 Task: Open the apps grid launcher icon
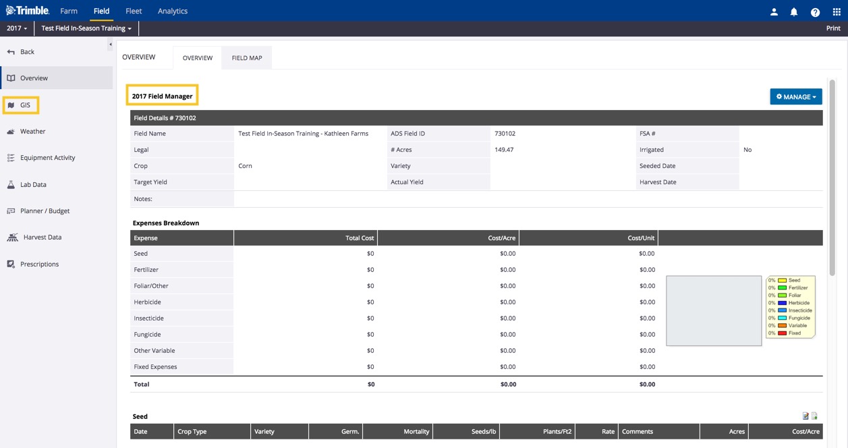(837, 11)
